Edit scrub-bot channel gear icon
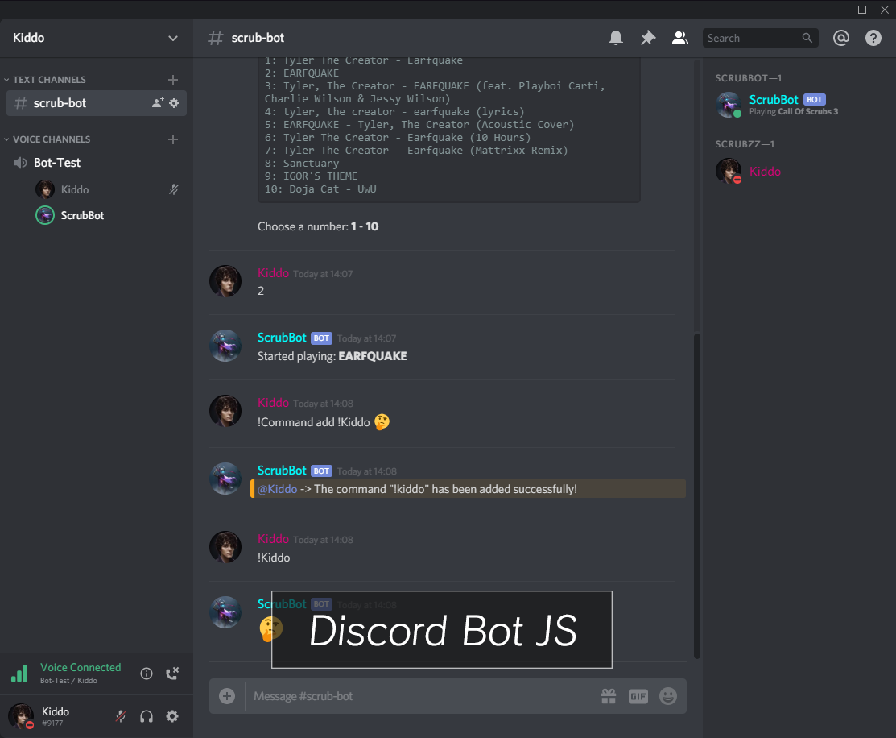Screen dimensions: 896x738 [174, 103]
